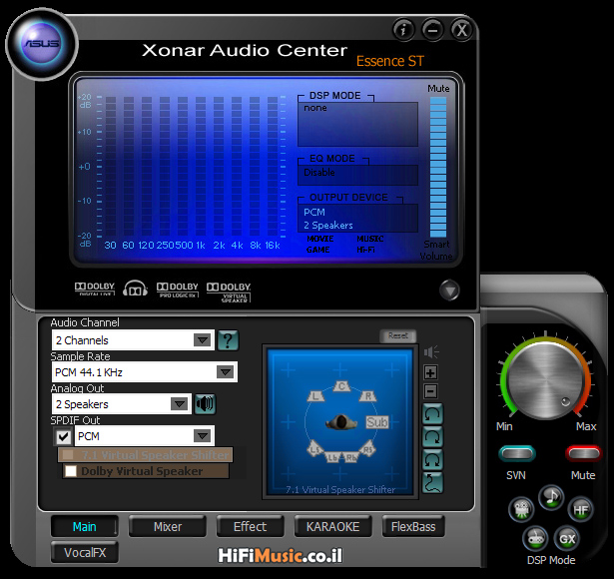Image resolution: width=614 pixels, height=579 pixels.
Task: Click the HiFiMusic.co.il link
Action: pyautogui.click(x=281, y=555)
